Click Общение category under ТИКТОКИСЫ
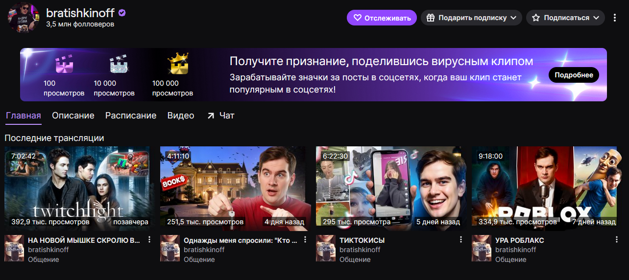Viewport: 629px width, 280px height. pos(355,259)
